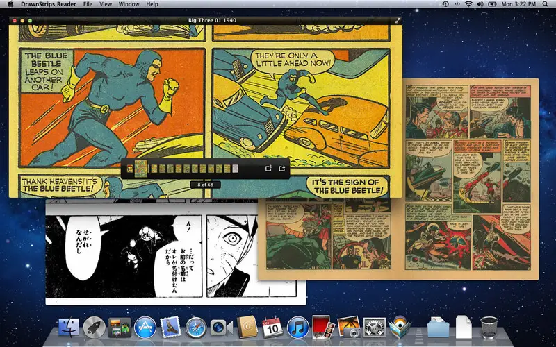Click the Wi-Fi status icon in the menu bar
The height and width of the screenshot is (347, 556).
(468, 4)
